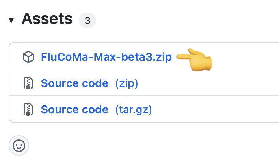Open the Source code (tar.gz) link

(96, 110)
